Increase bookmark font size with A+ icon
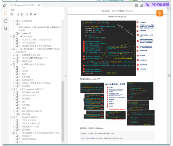 click(31, 14)
